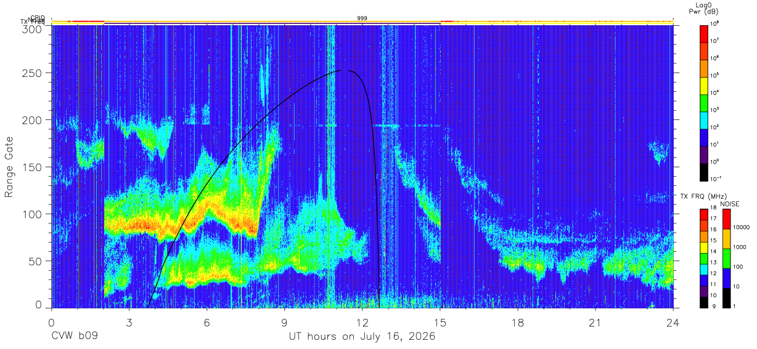
Task: Click the 1000 label on NOISE scale
Action: [740, 247]
